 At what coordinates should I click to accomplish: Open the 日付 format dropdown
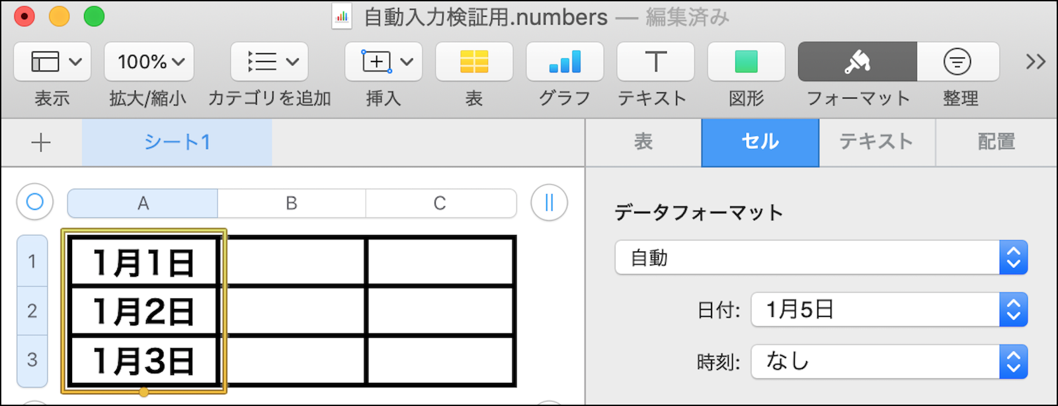(x=889, y=310)
